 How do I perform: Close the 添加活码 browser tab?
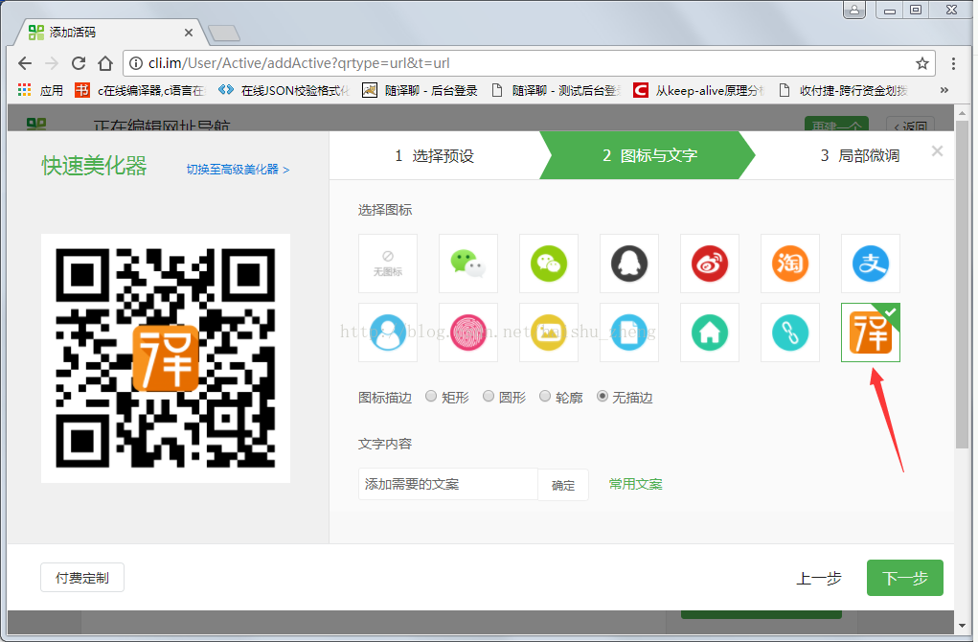[189, 33]
